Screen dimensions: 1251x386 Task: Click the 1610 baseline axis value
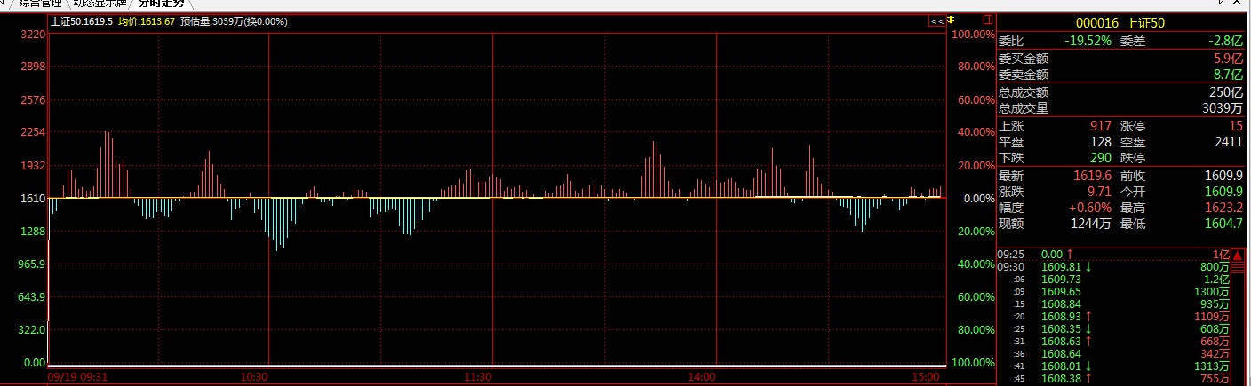[x=33, y=199]
